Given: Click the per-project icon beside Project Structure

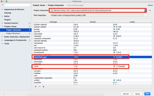Looking at the screenshot, I should [x=30, y=33].
